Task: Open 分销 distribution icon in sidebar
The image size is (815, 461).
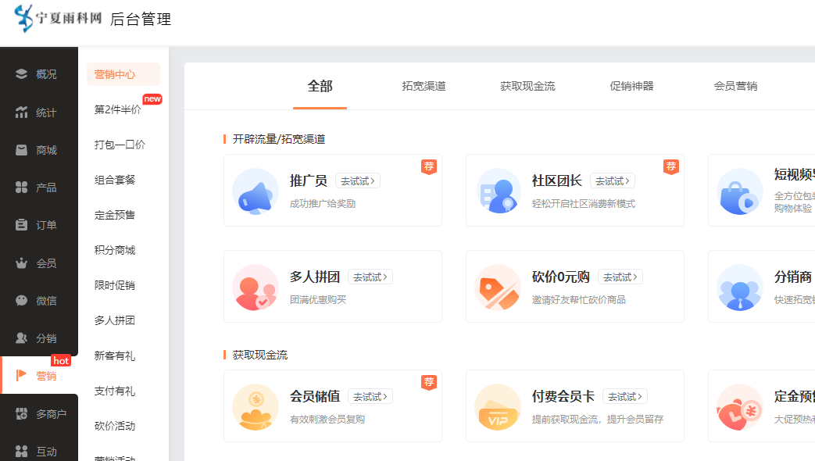Action: (x=21, y=338)
